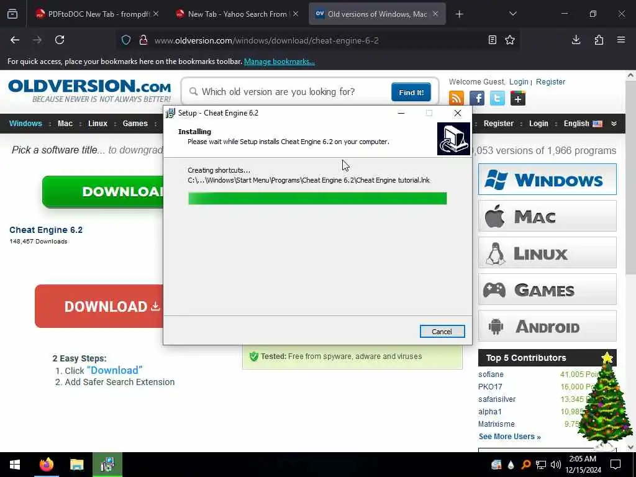636x477 pixels.
Task: Select the Android platform button
Action: tap(547, 326)
